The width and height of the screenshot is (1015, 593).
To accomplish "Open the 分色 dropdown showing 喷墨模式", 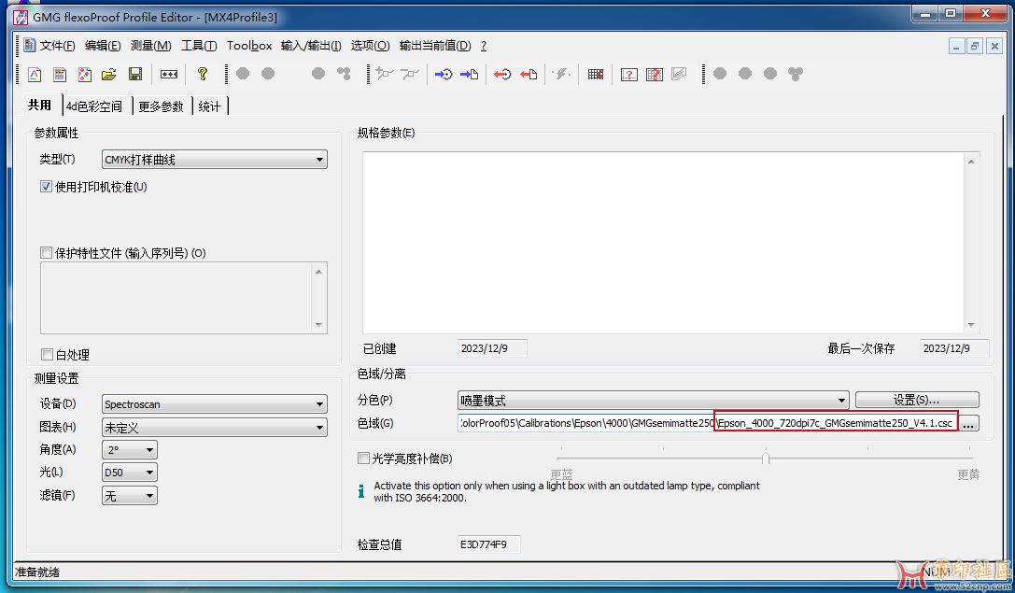I will pyautogui.click(x=653, y=400).
